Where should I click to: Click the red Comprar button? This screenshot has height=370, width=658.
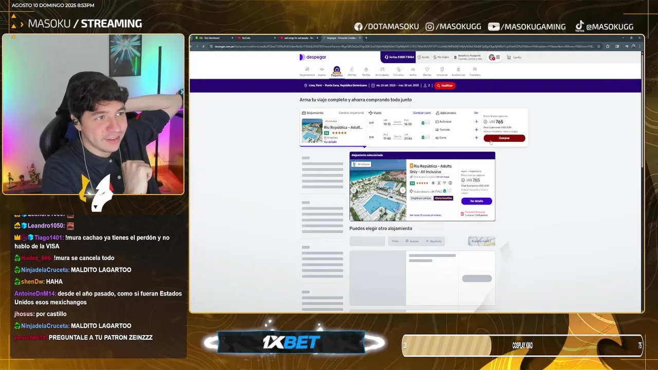504,138
